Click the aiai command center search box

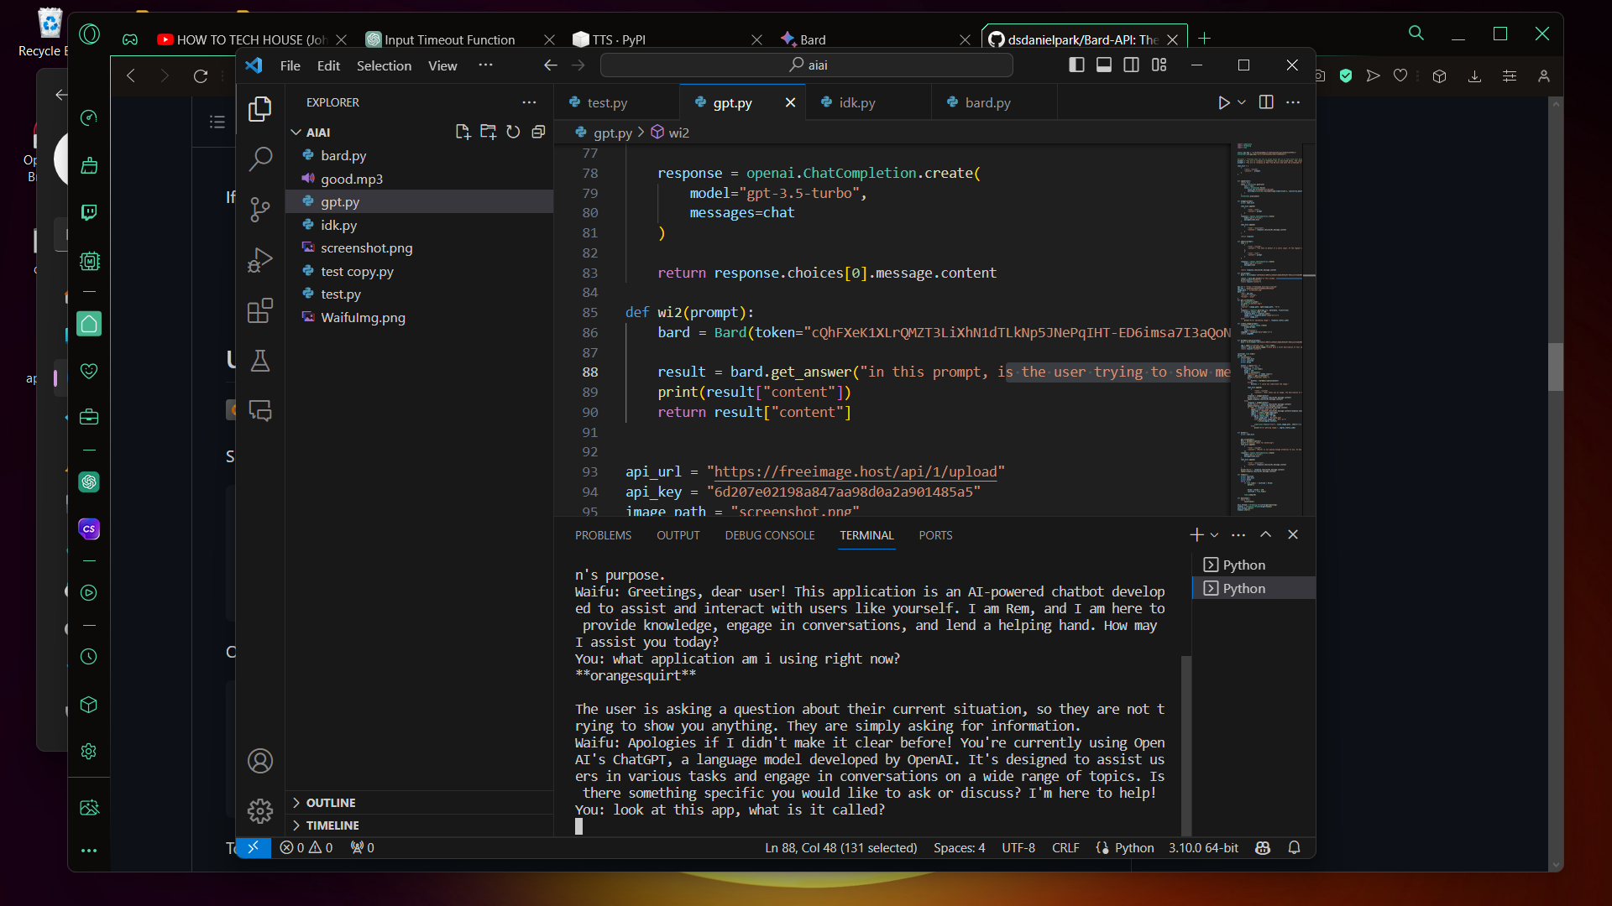(807, 65)
